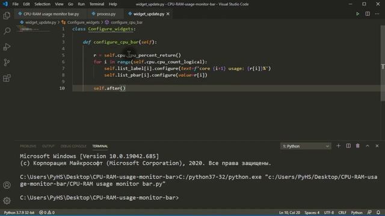Open notifications bell in status bar

[x=378, y=212]
